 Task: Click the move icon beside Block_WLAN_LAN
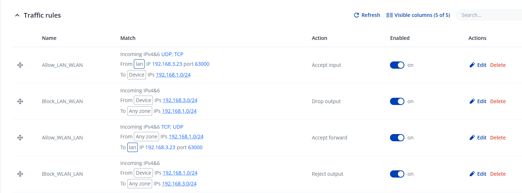coord(20,174)
